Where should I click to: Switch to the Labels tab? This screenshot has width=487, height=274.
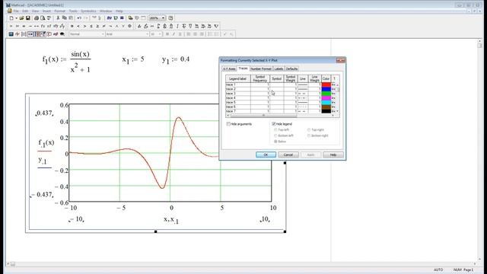pyautogui.click(x=279, y=68)
